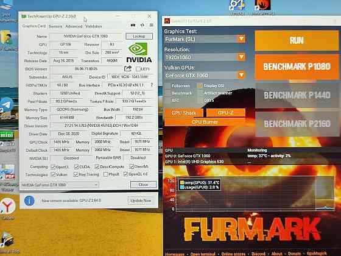Click Memory Size 6144 MB field
The width and height of the screenshot is (341, 256).
pos(67,118)
